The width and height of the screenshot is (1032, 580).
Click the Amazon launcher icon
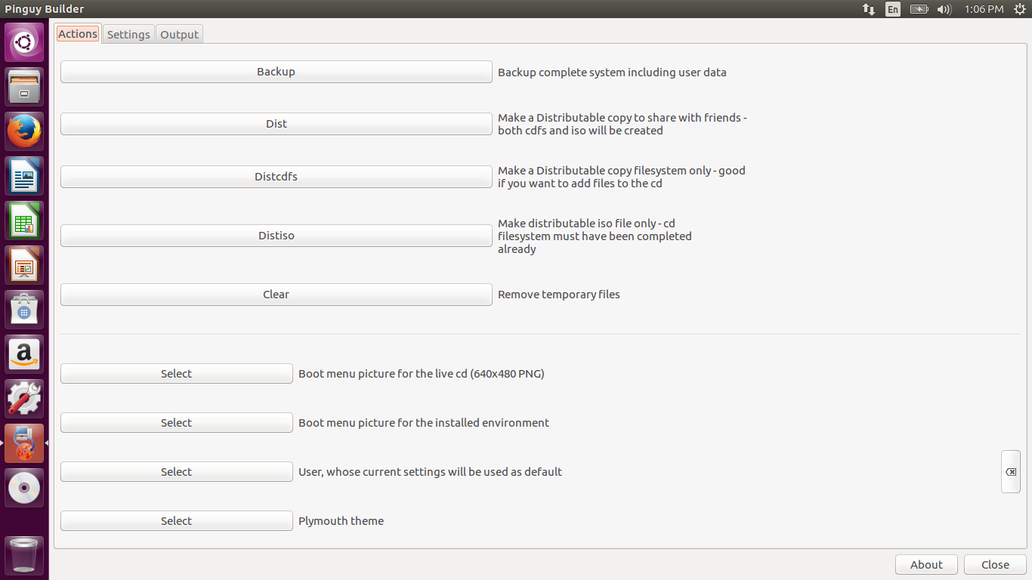[25, 354]
